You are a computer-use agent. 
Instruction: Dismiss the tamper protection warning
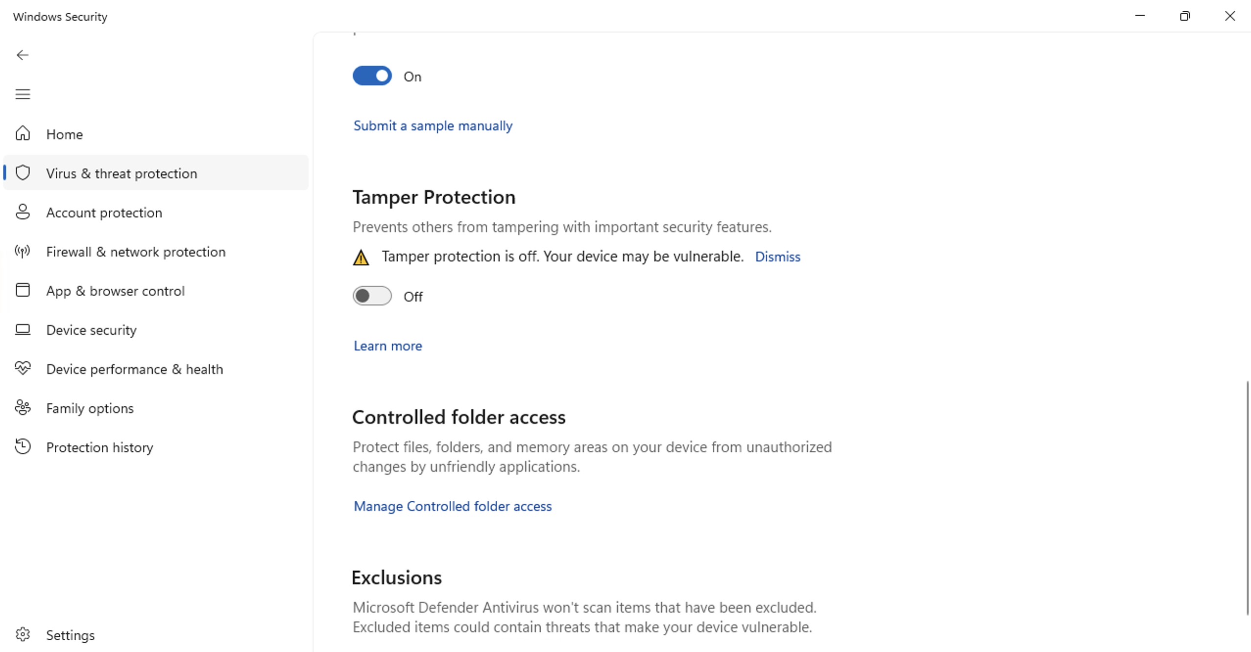[777, 256]
